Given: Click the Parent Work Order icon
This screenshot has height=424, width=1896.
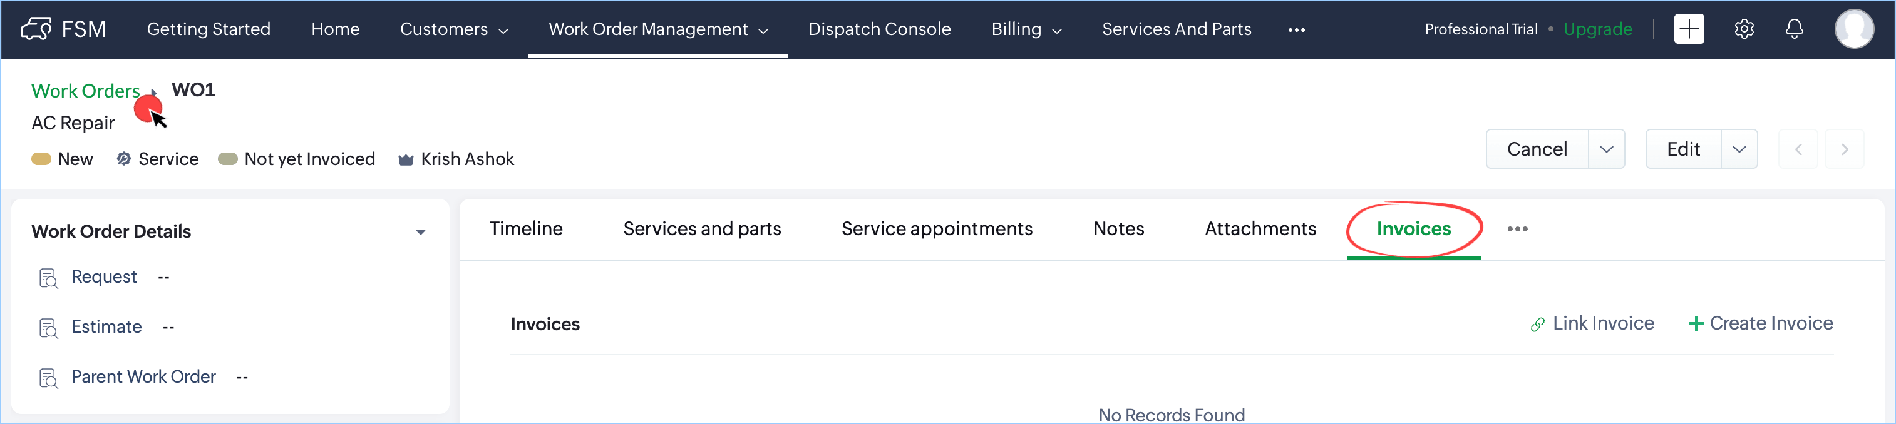Looking at the screenshot, I should coord(49,378).
